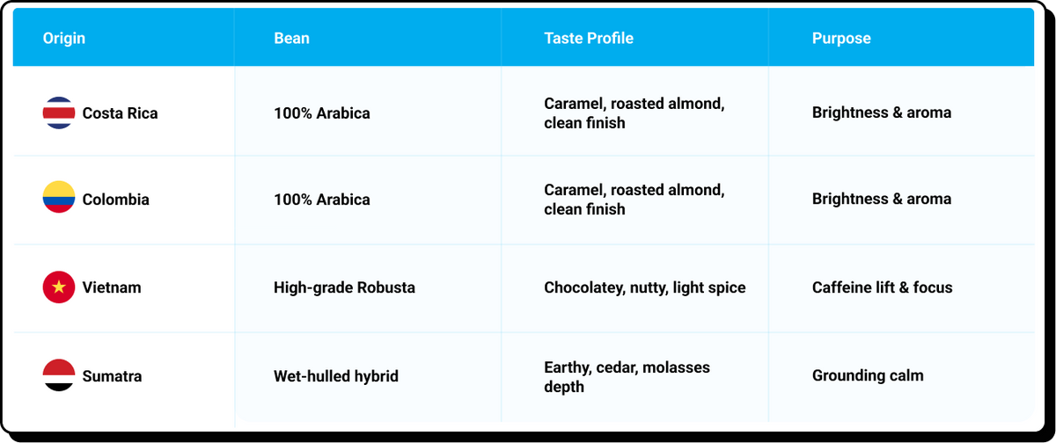1056x443 pixels.
Task: Click the Vietnam origin label
Action: point(112,287)
